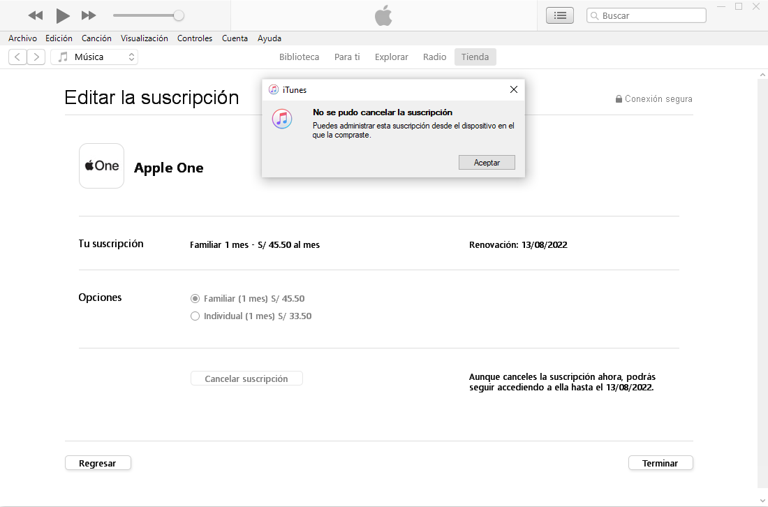Image resolution: width=768 pixels, height=507 pixels.
Task: Open the list view button
Action: point(560,15)
